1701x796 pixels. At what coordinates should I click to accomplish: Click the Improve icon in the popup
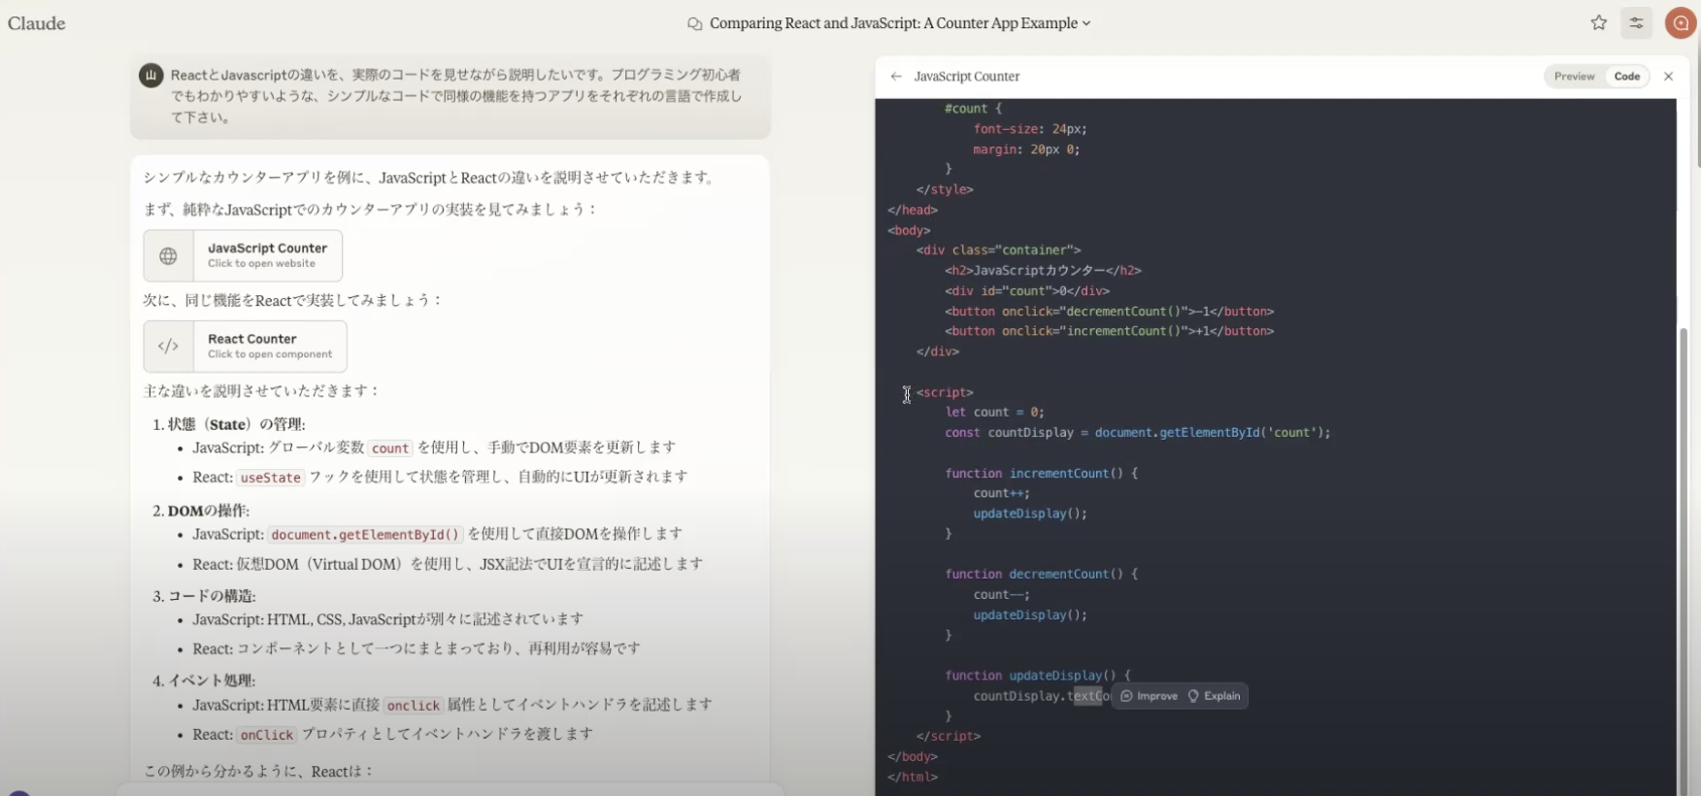[1126, 696]
